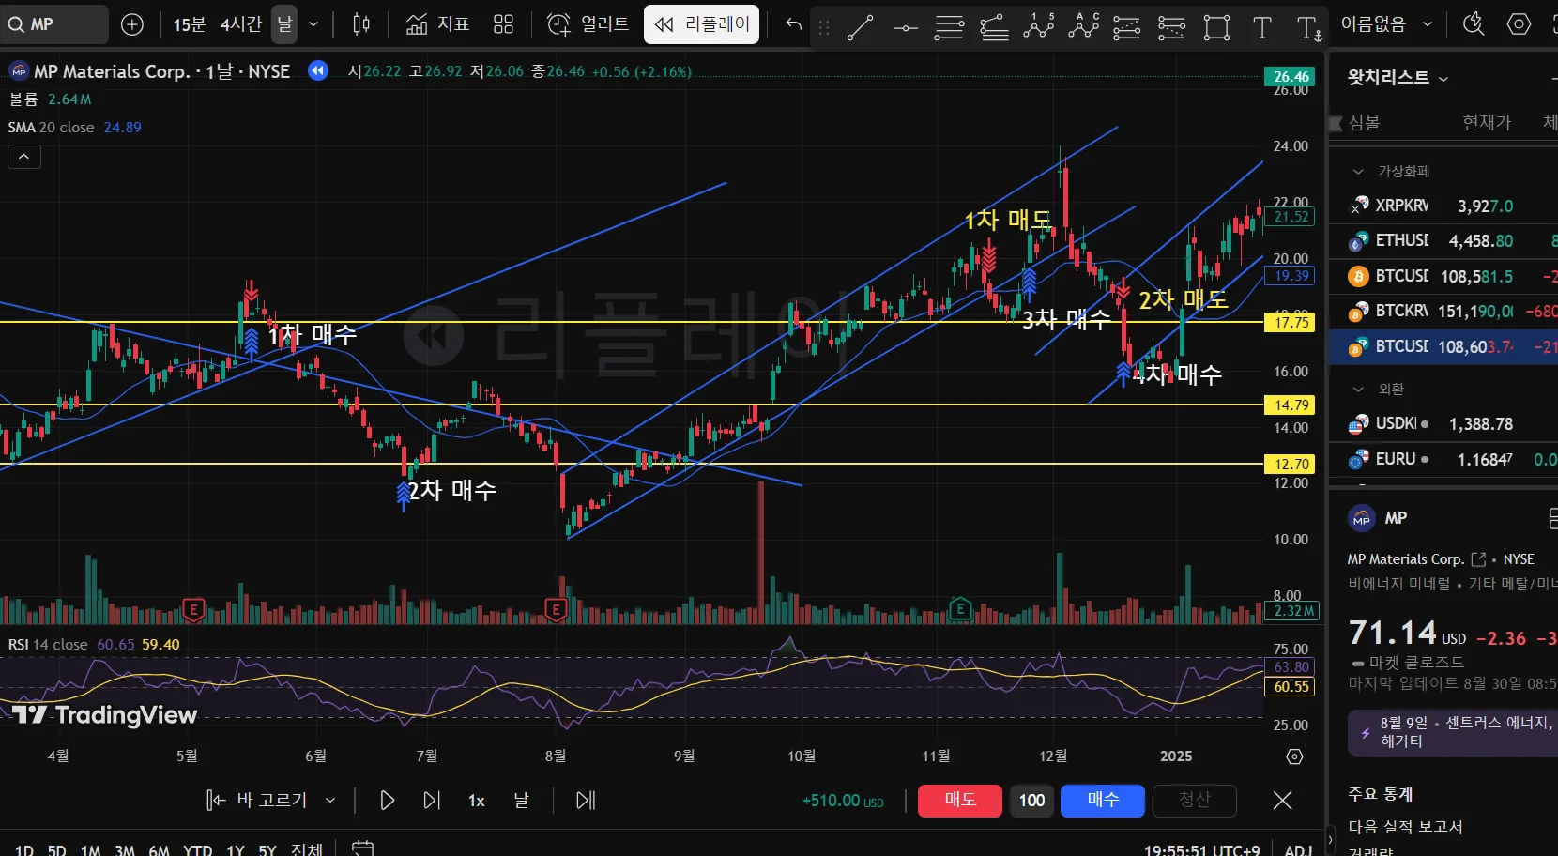Screen dimensions: 1558x856
Task: Select the Fib retracement tool
Action: [949, 28]
